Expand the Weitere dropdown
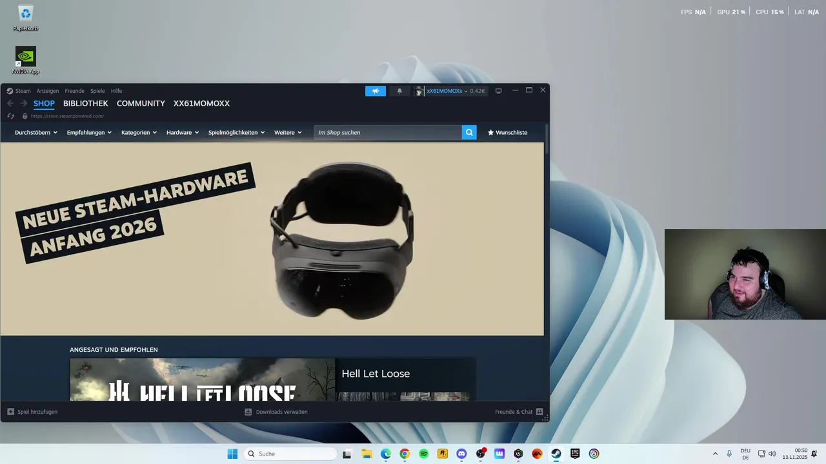 [x=288, y=132]
